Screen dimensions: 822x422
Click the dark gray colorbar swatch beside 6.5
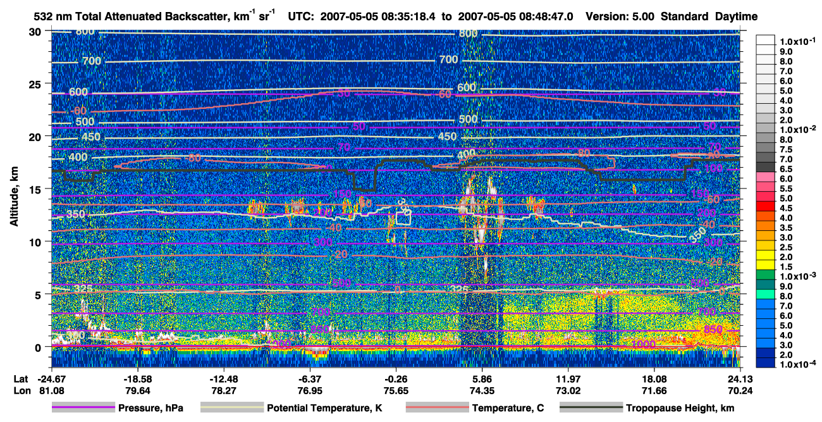tap(766, 166)
